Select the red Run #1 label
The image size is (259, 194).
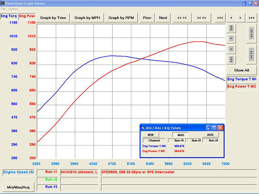(47, 172)
